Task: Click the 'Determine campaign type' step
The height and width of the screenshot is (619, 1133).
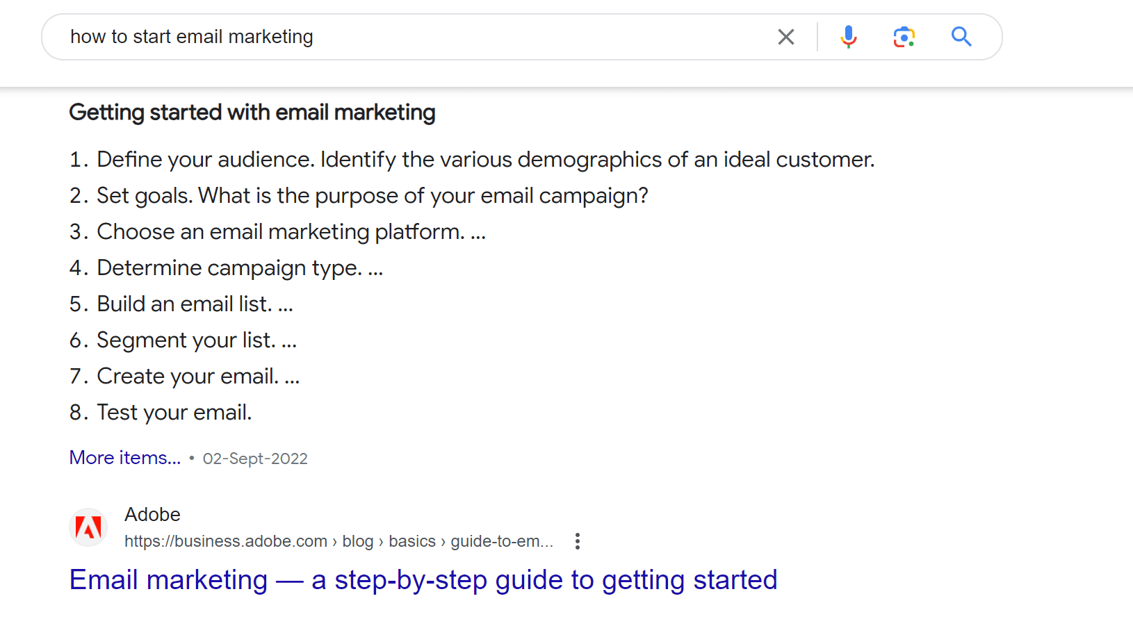Action: tap(239, 268)
